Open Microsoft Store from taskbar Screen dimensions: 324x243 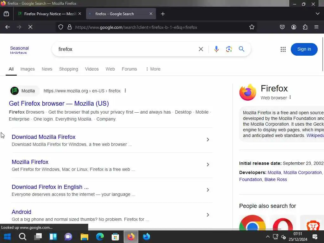tap(115, 237)
